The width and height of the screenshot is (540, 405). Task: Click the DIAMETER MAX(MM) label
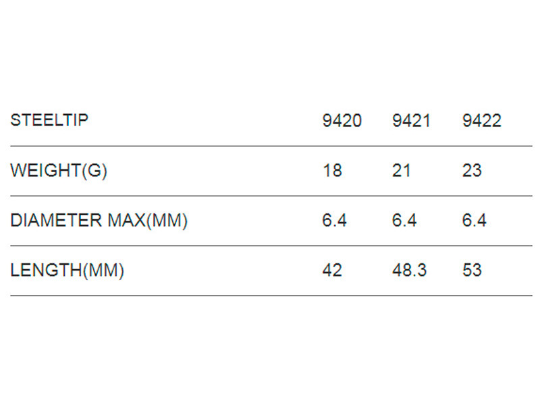99,221
